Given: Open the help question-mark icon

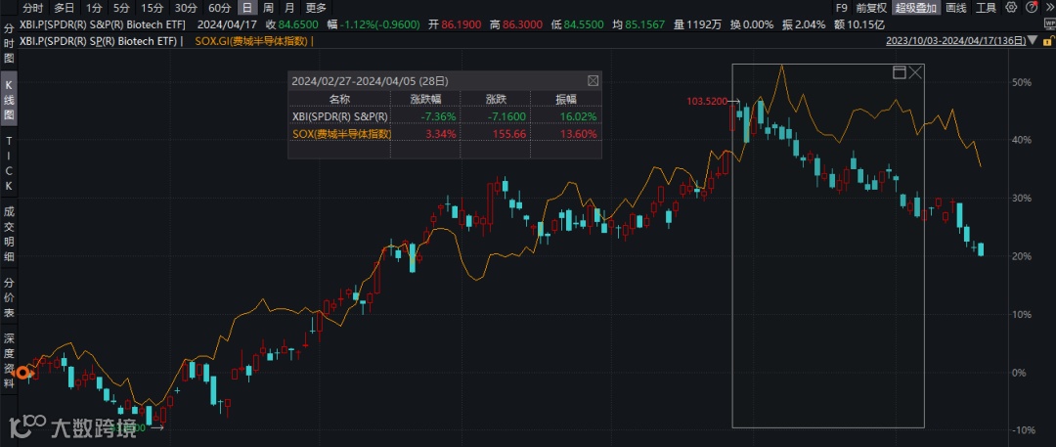Looking at the screenshot, I should [x=1032, y=8].
